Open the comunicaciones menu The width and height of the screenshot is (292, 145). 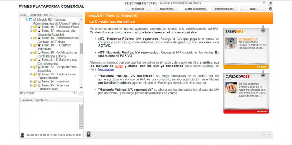224,9
